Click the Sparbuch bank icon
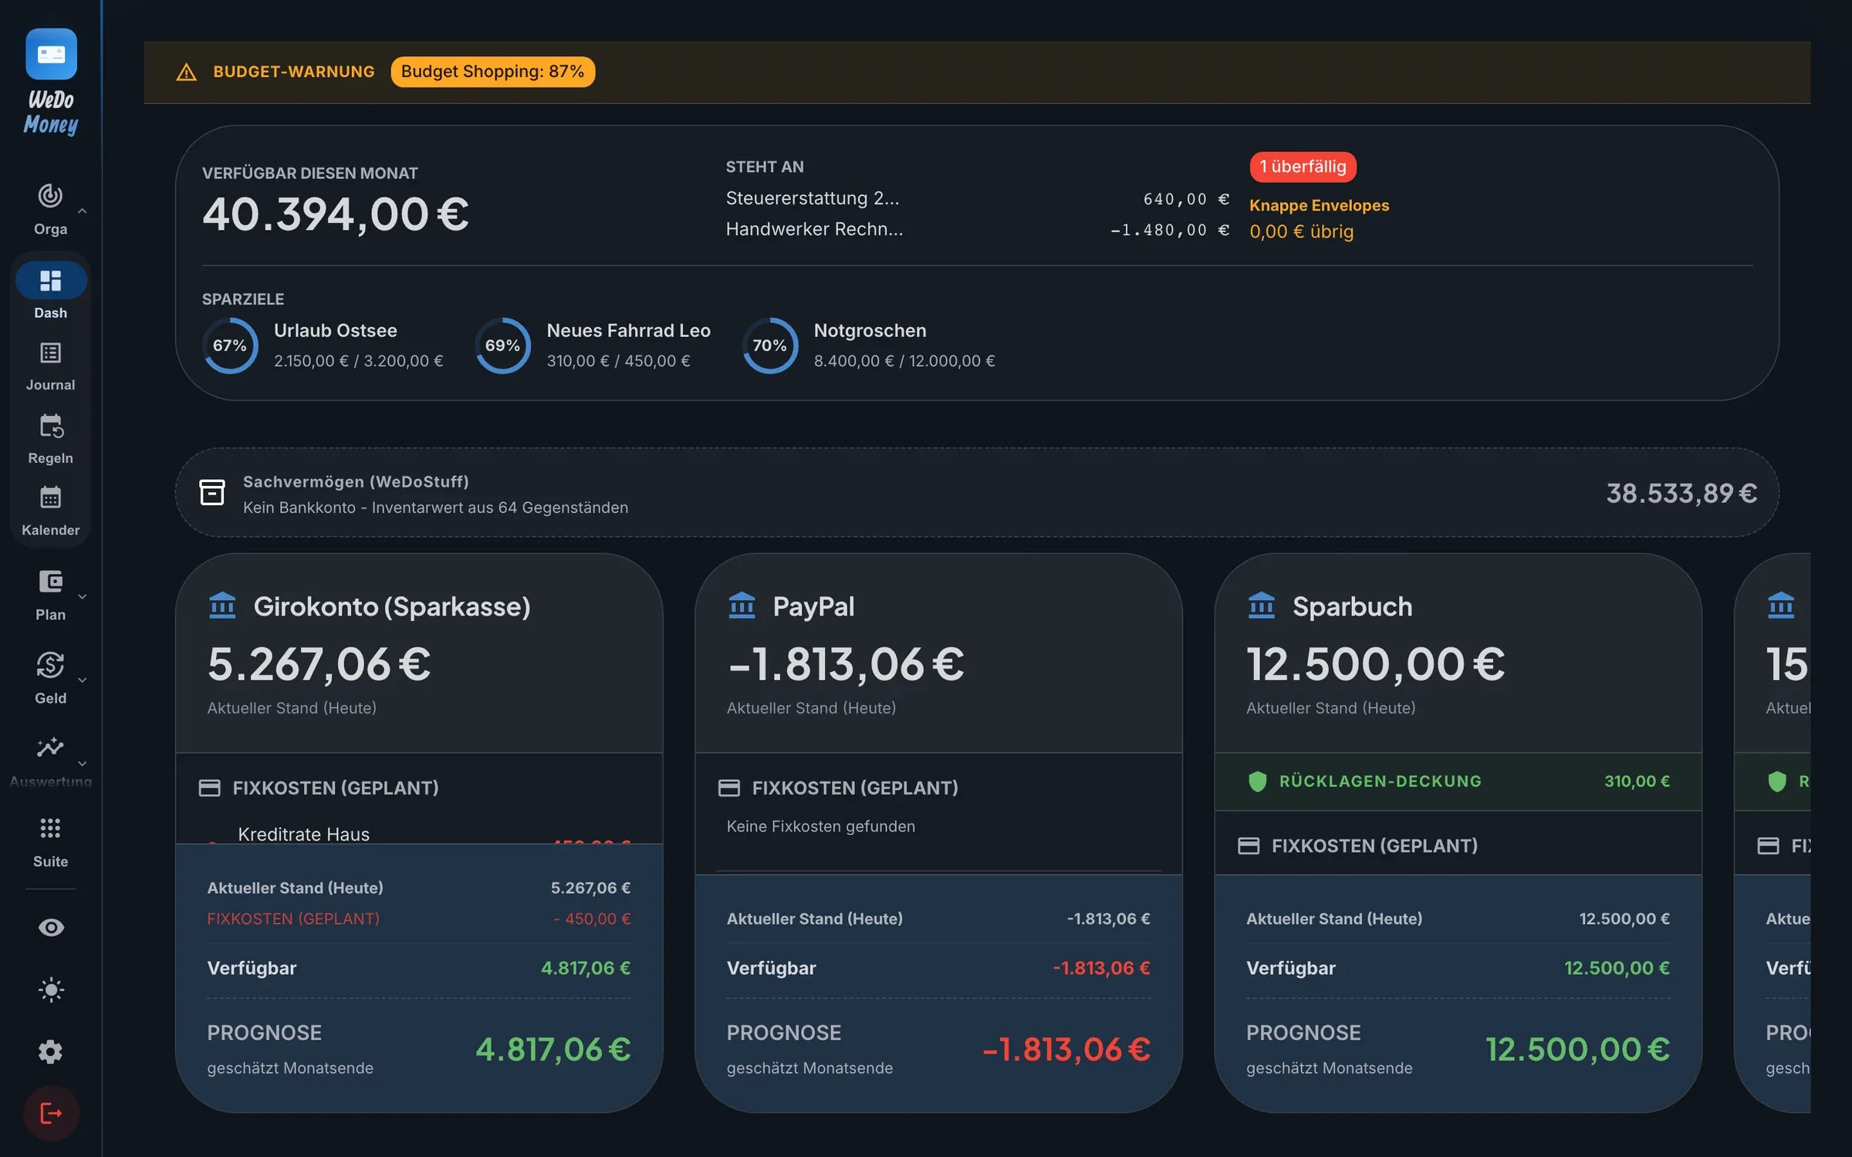 click(x=1262, y=605)
